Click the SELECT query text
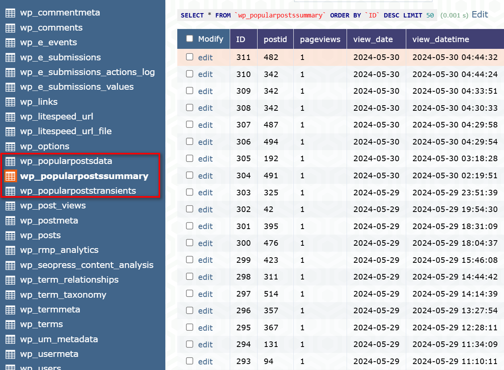Viewport: 504px width, 370px height. (307, 15)
